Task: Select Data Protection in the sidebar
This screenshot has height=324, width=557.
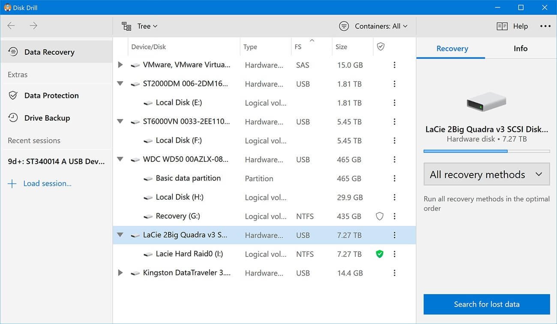Action: (56, 95)
